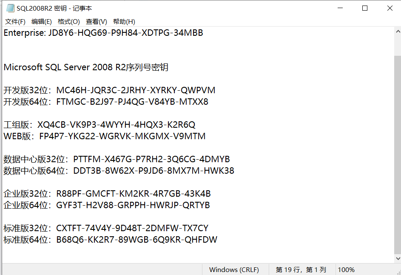The height and width of the screenshot is (275, 401).
Task: Click the Notepad icon in the title bar
Action: point(10,8)
